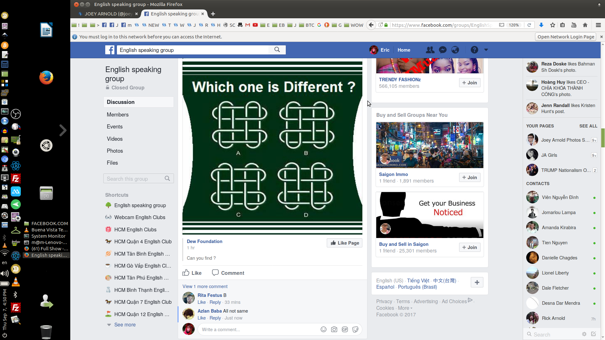
Task: Click the Facebook Messenger chat icon in navbar
Action: pos(442,50)
